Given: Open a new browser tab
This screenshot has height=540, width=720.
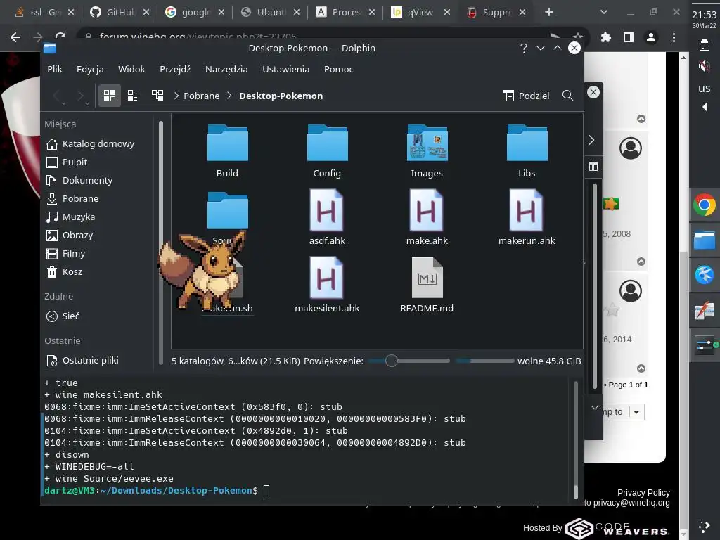Looking at the screenshot, I should tap(549, 13).
